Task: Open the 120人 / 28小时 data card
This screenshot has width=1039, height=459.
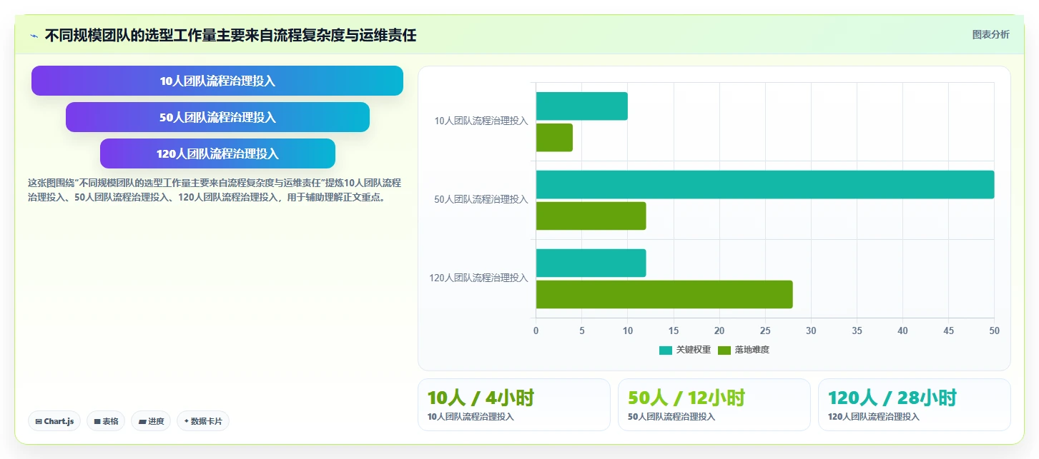Action: tap(915, 405)
